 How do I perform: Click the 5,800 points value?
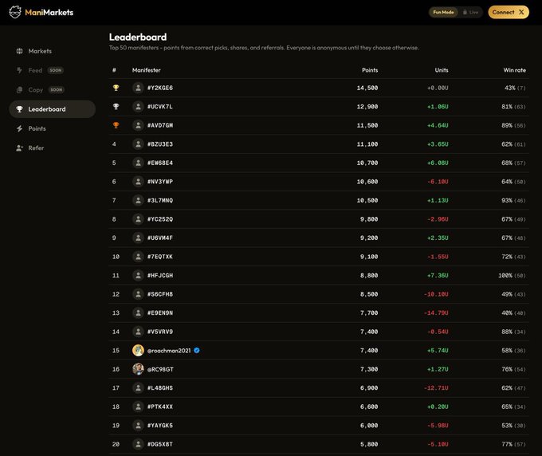click(x=369, y=444)
